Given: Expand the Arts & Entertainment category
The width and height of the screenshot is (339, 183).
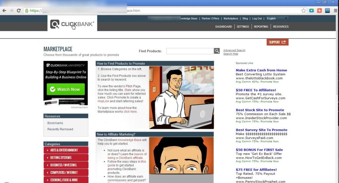Looking at the screenshot, I should click(66, 150).
